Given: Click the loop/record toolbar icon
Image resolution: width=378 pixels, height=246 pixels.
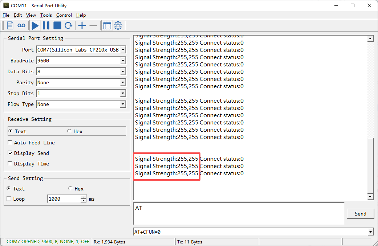Looking at the screenshot, I should (21, 25).
